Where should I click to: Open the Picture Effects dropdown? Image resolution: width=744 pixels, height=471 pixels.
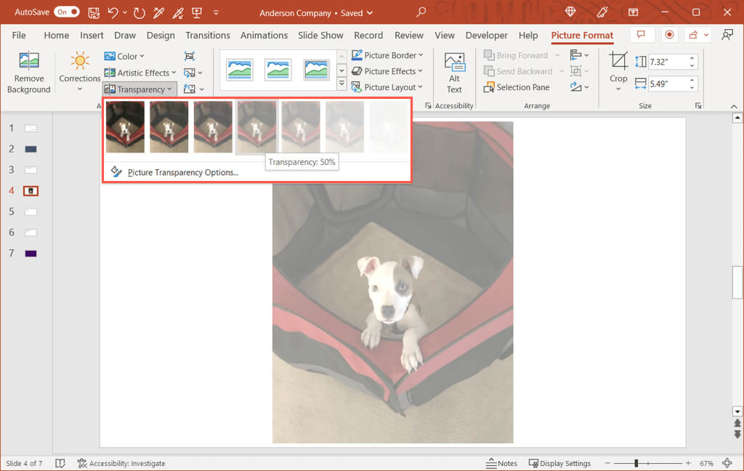click(387, 71)
